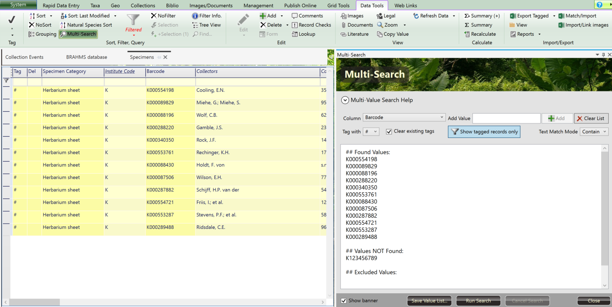Open the Column dropdown showing Barcode
The image size is (612, 307).
[x=404, y=118]
